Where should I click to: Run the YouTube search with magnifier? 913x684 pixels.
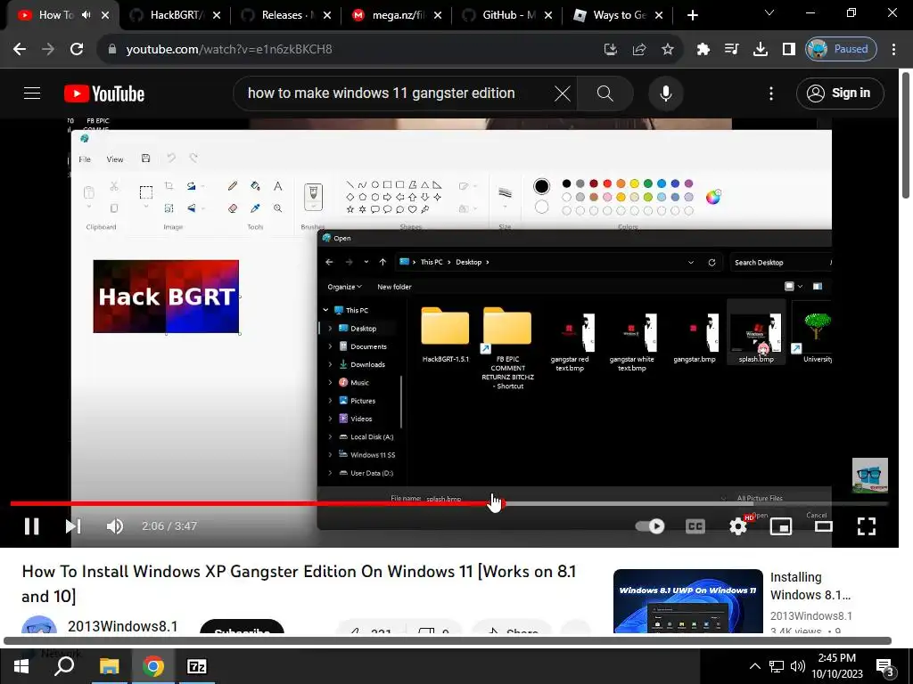pos(605,93)
